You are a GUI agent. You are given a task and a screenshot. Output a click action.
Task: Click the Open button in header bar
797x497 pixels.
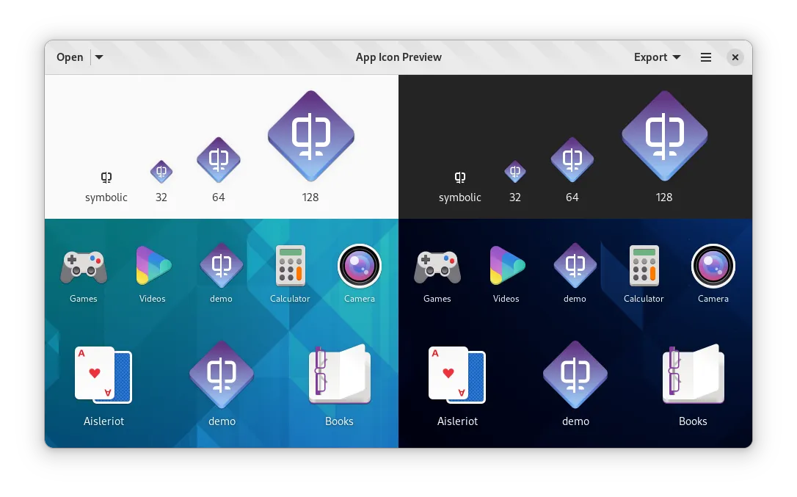click(70, 57)
